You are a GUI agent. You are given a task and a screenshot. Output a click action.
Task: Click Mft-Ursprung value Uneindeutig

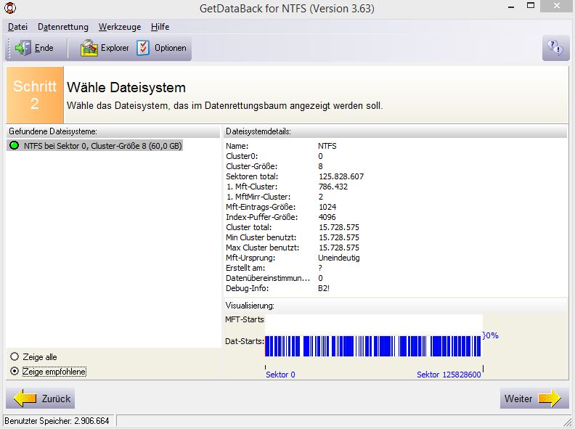click(x=339, y=258)
